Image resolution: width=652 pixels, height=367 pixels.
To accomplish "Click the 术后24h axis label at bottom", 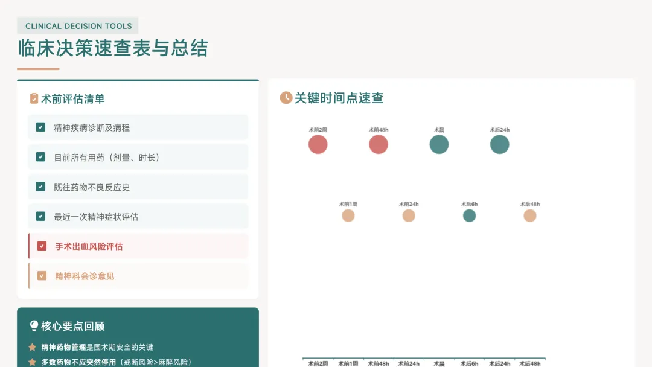I will [499, 363].
